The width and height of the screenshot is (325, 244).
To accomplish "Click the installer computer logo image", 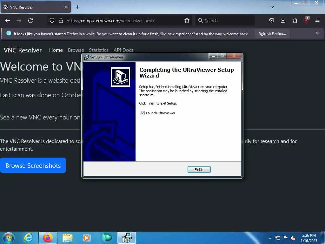I will (x=120, y=77).
